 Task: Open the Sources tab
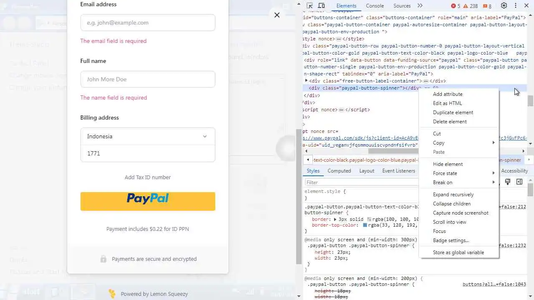coord(402,6)
